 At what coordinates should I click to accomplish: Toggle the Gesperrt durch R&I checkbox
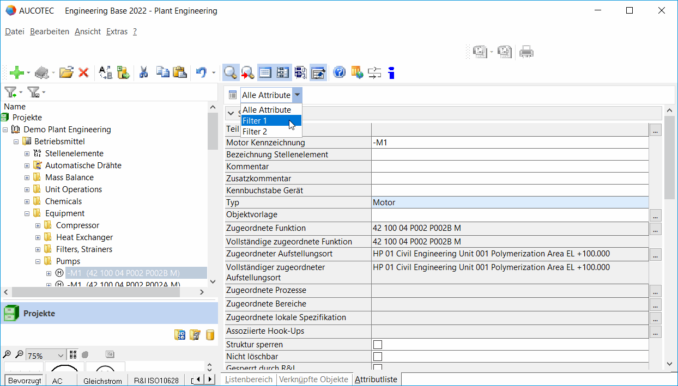[378, 367]
